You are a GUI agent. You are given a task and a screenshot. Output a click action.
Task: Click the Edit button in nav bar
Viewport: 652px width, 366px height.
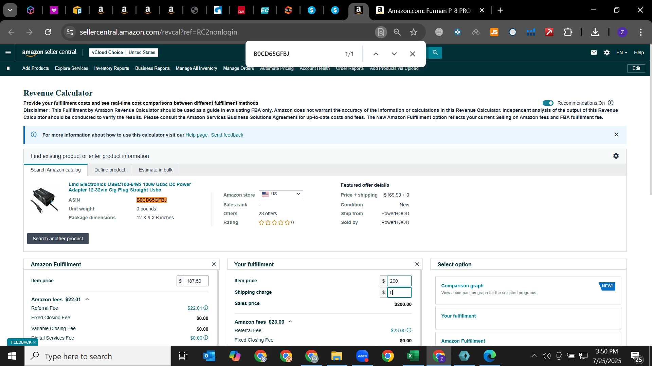pyautogui.click(x=636, y=68)
